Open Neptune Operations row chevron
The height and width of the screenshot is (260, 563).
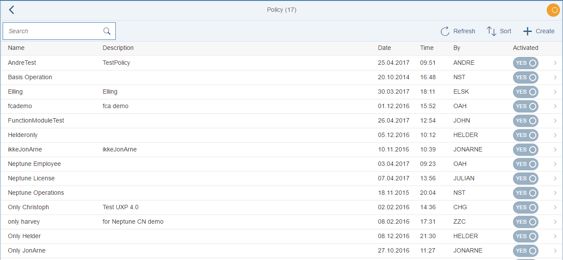tap(555, 193)
